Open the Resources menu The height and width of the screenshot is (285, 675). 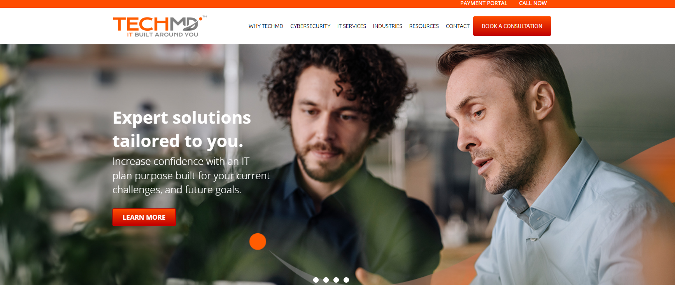[x=424, y=26]
